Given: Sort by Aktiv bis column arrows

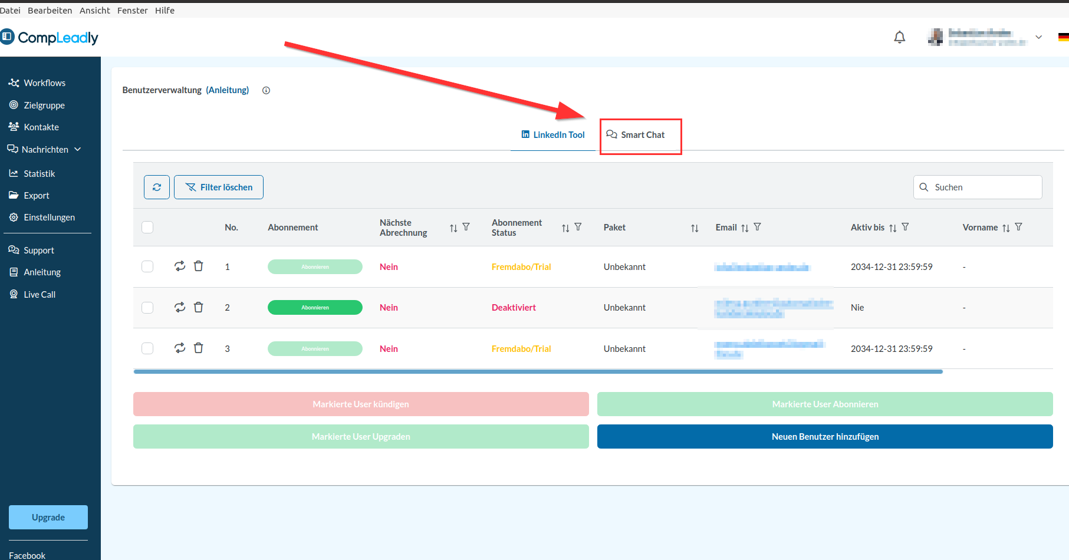Looking at the screenshot, I should [893, 228].
